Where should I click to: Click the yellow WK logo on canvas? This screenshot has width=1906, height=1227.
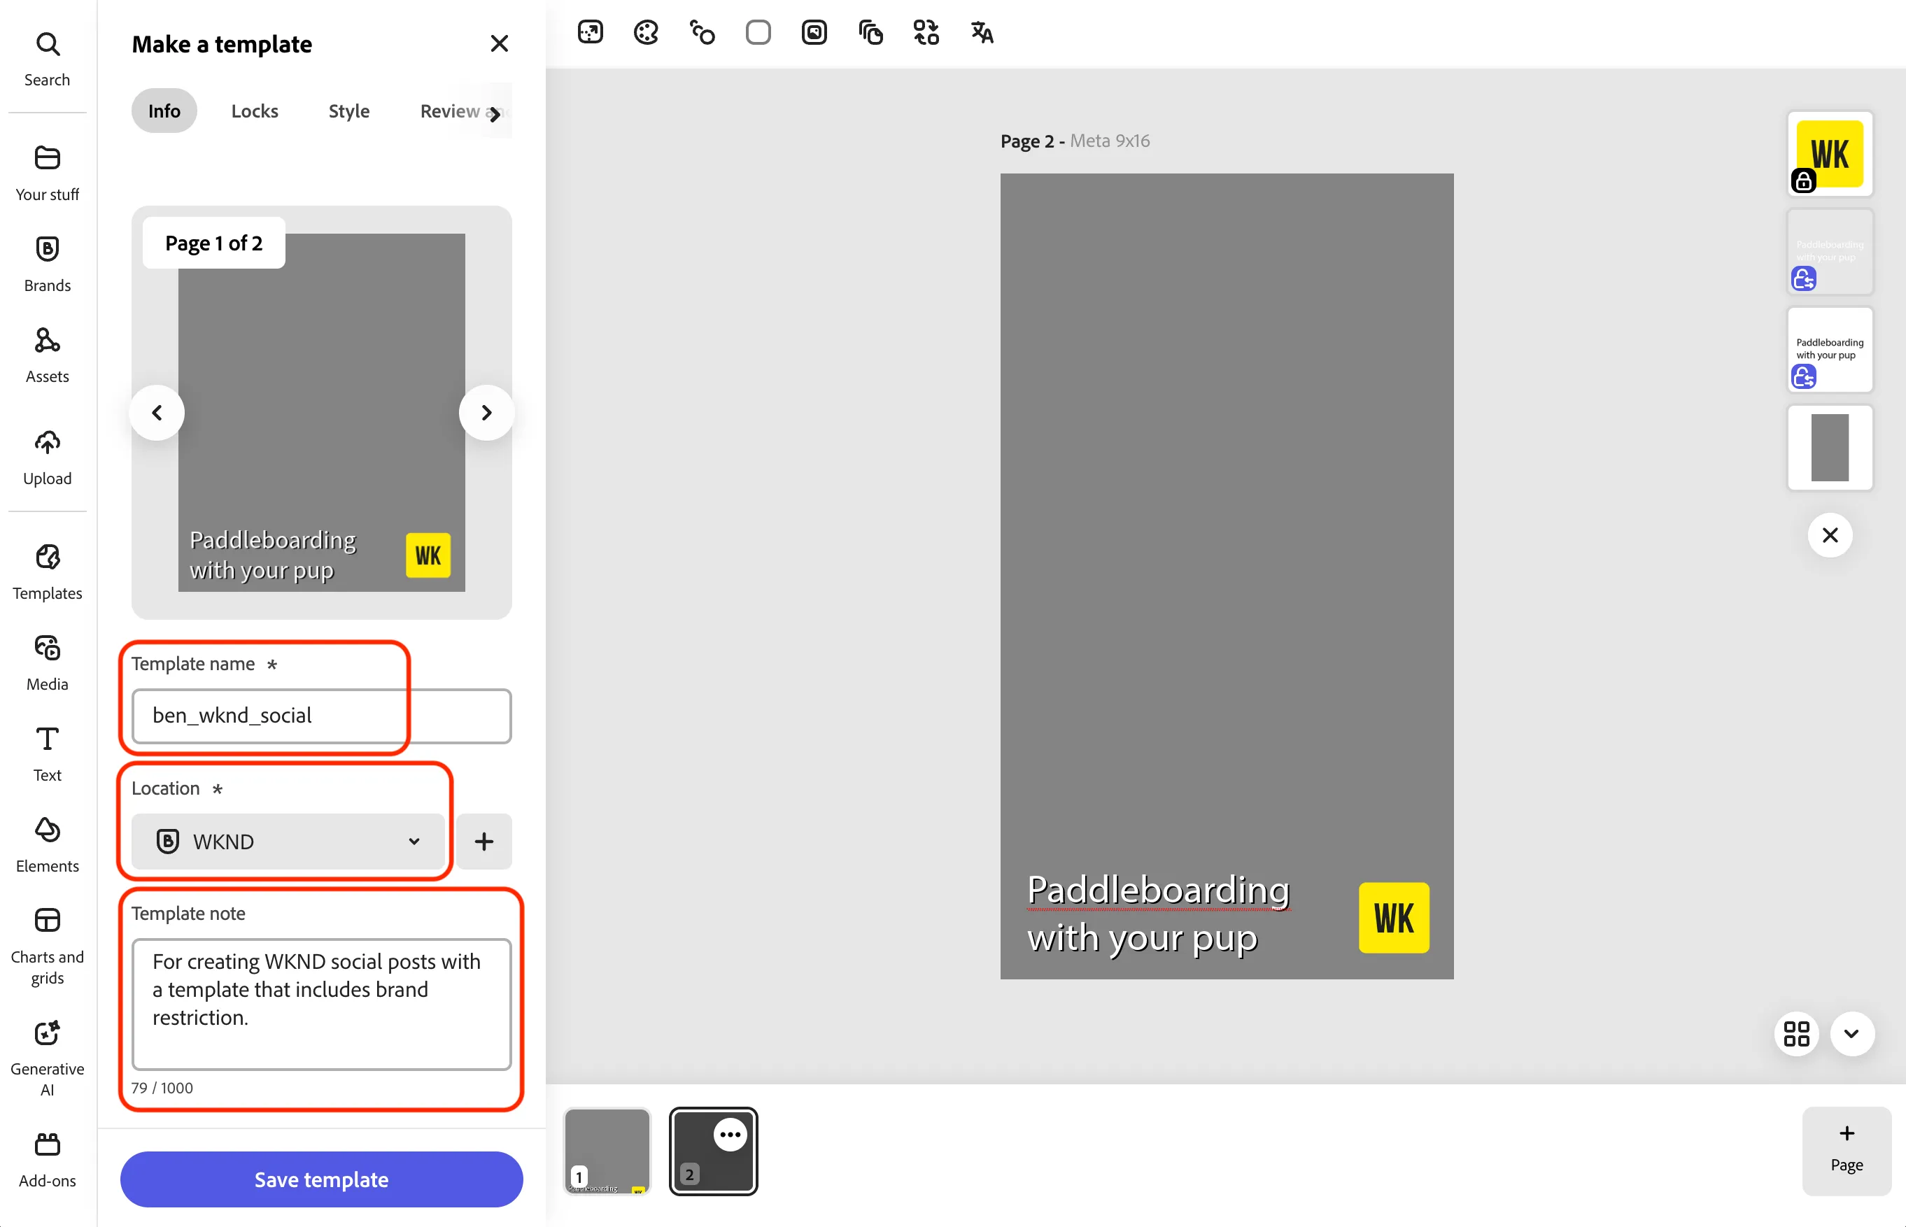1394,918
